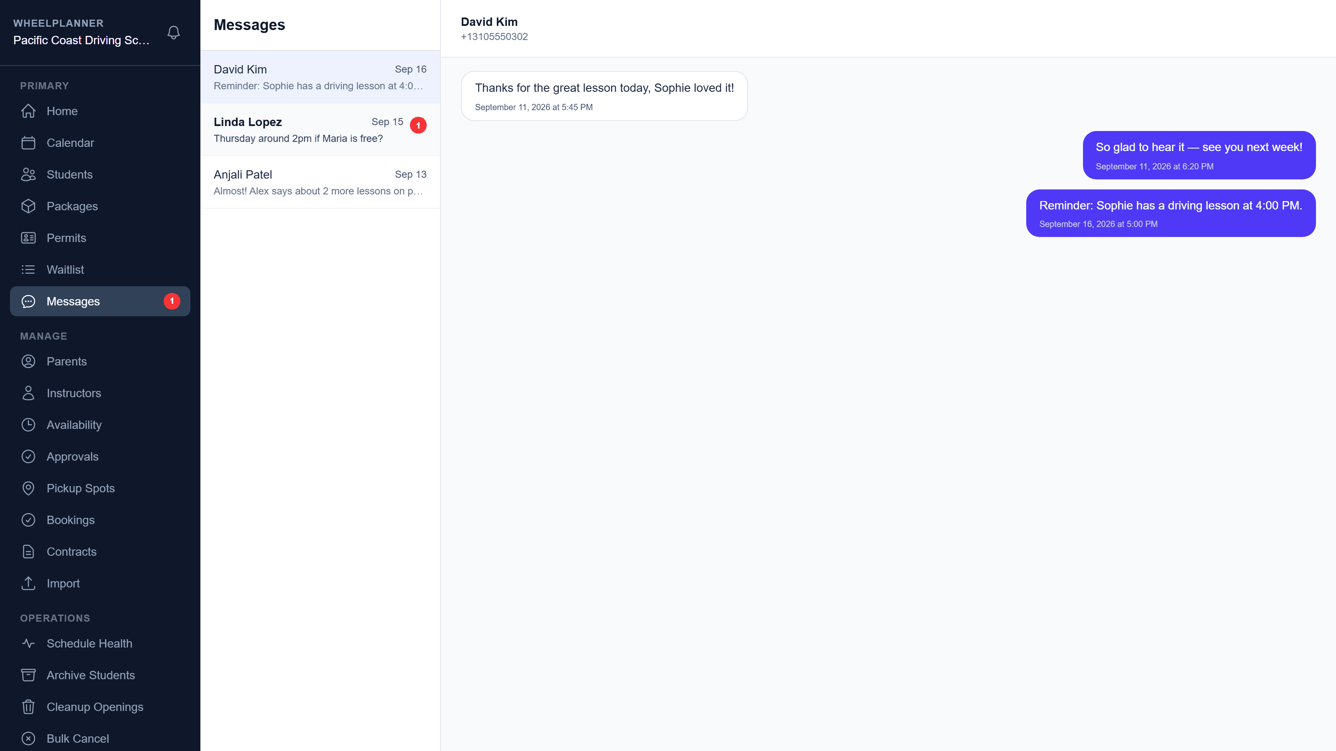Click the red badge on Messages menu
Viewport: 1336px width, 751px height.
[172, 301]
